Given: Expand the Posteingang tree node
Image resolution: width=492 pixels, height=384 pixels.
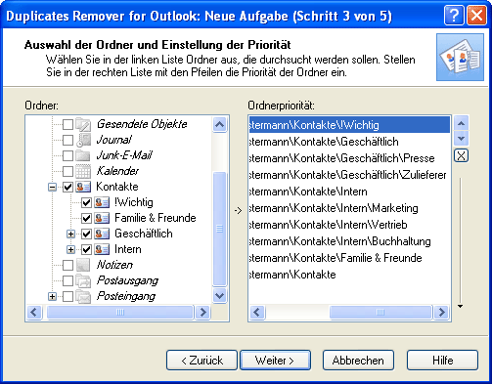Looking at the screenshot, I should point(52,296).
